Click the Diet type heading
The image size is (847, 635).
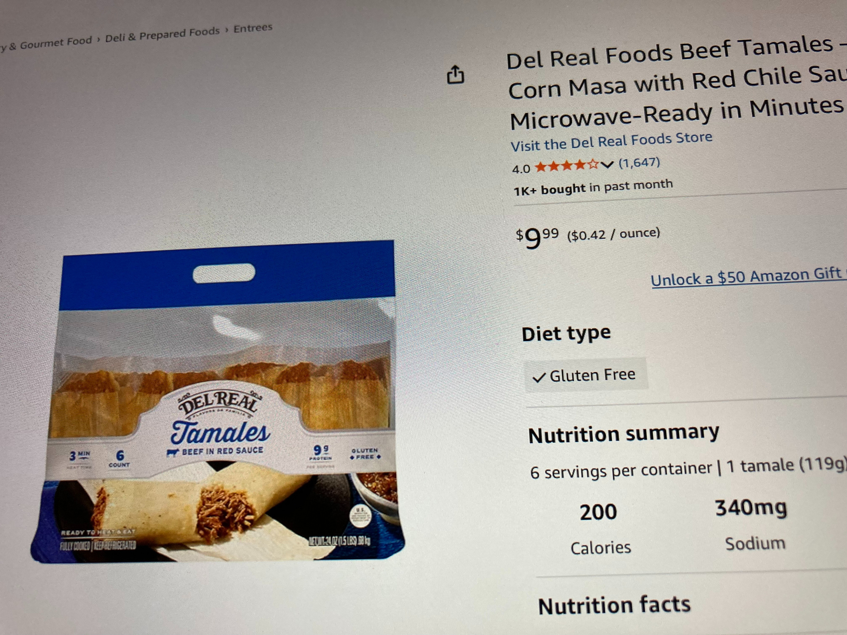(566, 333)
